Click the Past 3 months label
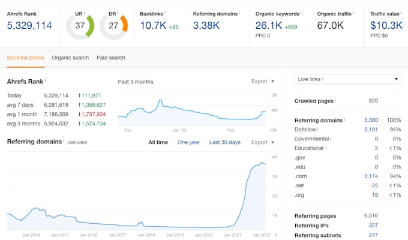The height and width of the screenshot is (240, 408). tap(136, 82)
